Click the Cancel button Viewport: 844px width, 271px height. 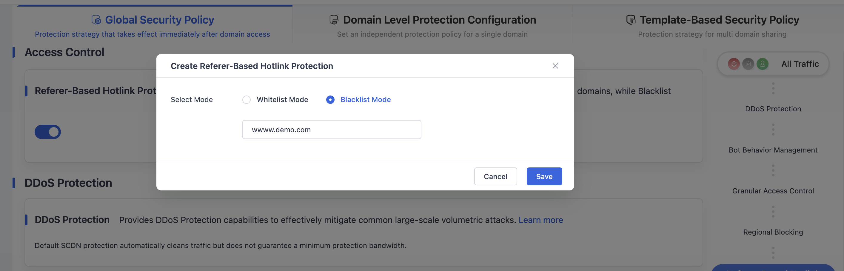(x=495, y=176)
